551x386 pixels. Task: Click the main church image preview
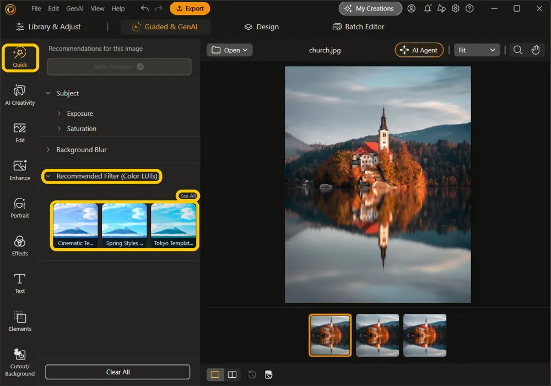tap(378, 185)
